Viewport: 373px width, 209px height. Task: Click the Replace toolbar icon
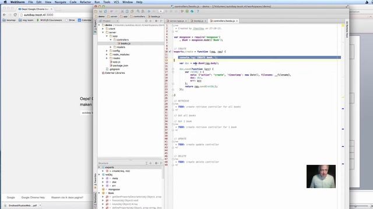143,12
